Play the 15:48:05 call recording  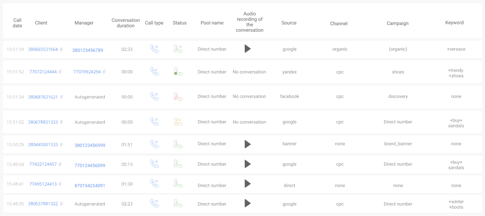click(x=247, y=203)
